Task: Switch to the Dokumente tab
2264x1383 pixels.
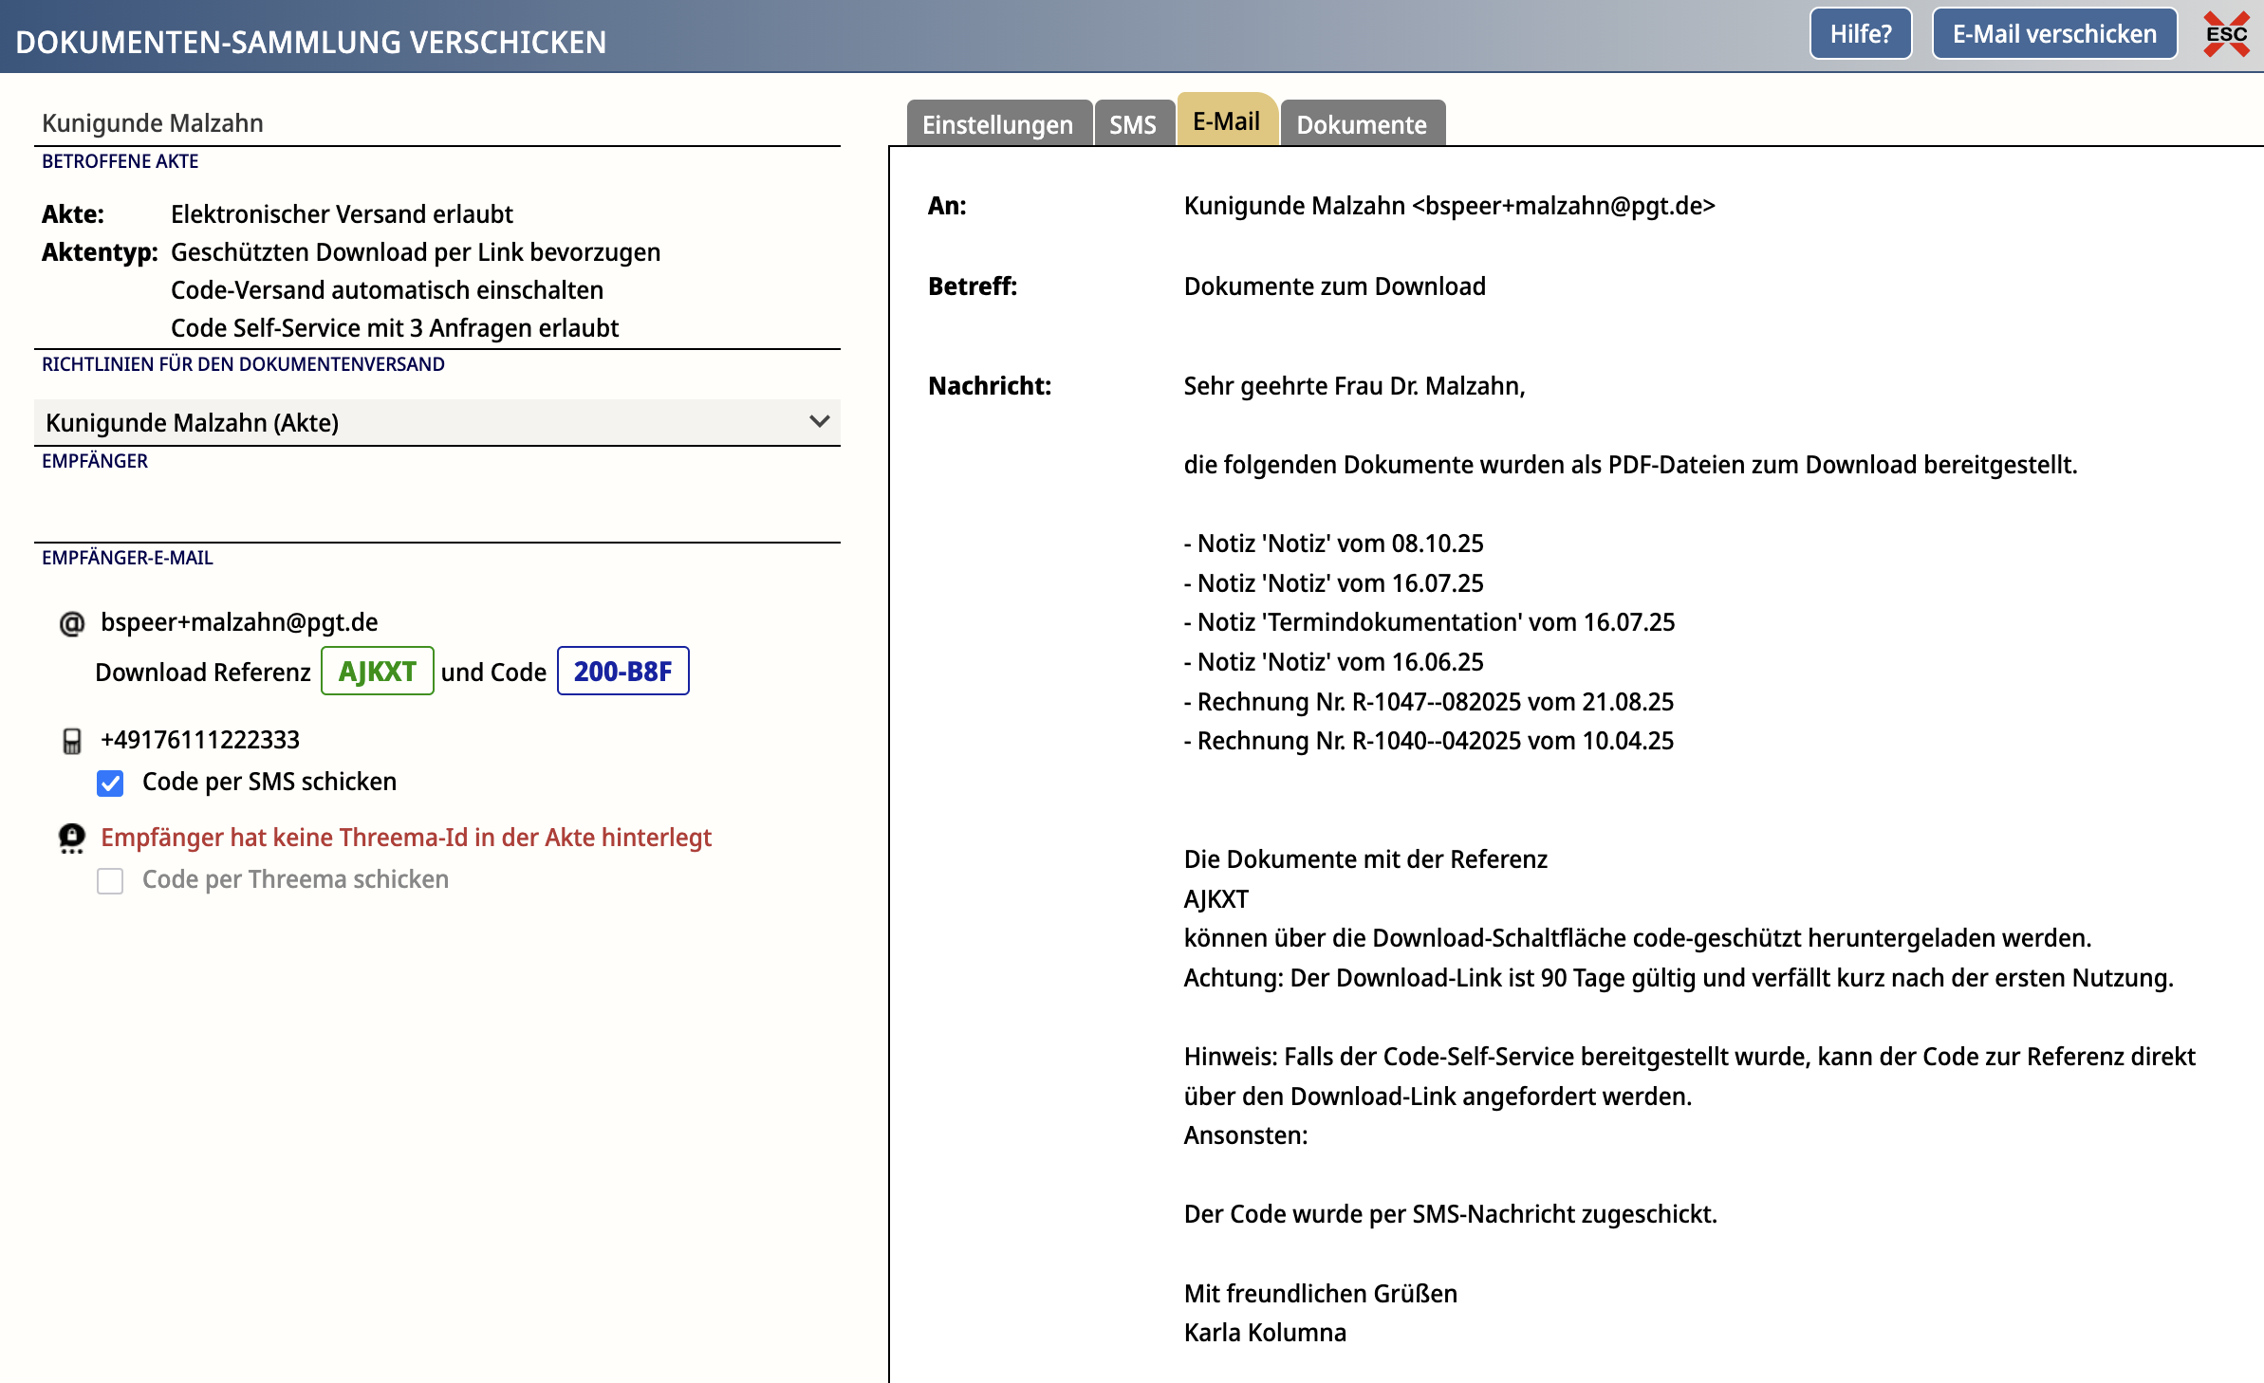Action: [x=1361, y=124]
